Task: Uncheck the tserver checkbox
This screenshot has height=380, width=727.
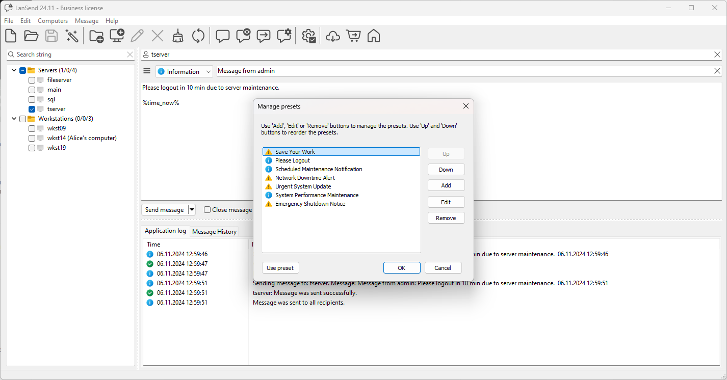Action: pyautogui.click(x=32, y=108)
